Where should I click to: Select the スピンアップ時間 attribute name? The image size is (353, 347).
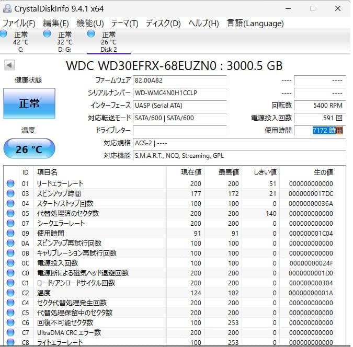(59, 193)
